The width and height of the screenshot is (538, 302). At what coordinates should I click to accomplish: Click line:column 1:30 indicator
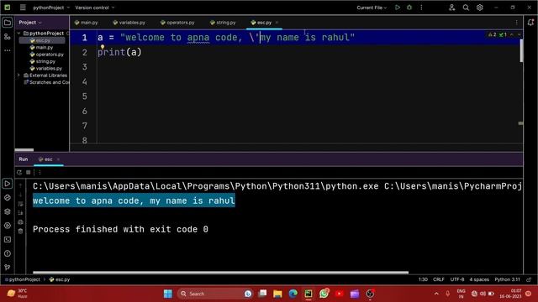pos(423,279)
